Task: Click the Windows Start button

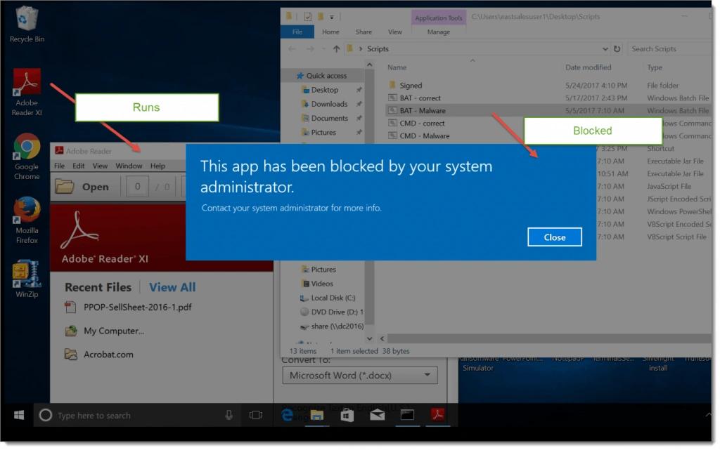Action: (19, 415)
